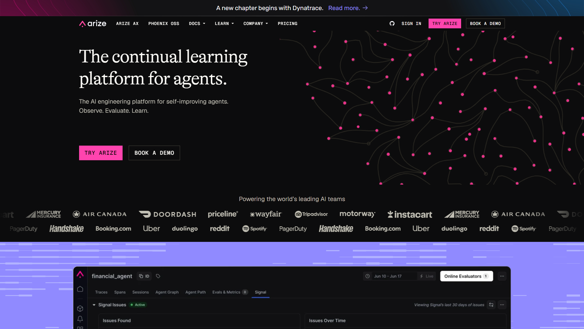
Task: Click the lightning Live icon
Action: click(x=421, y=276)
